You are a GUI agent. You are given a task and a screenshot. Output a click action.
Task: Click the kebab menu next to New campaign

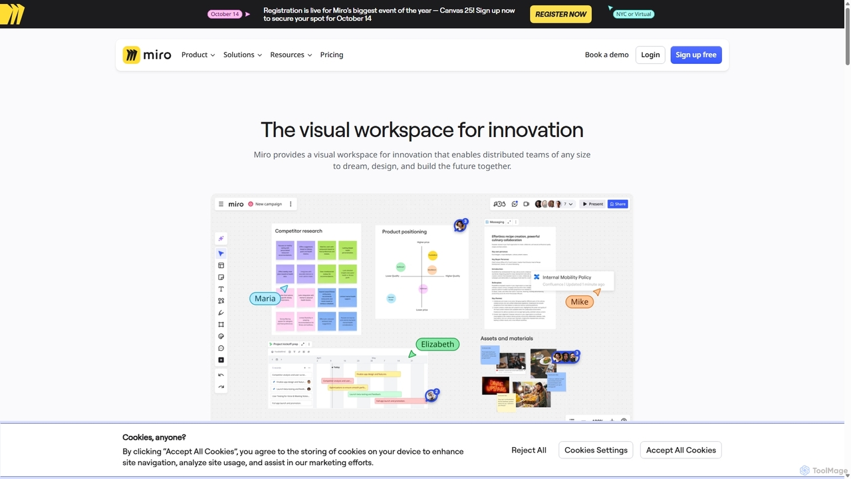(291, 204)
